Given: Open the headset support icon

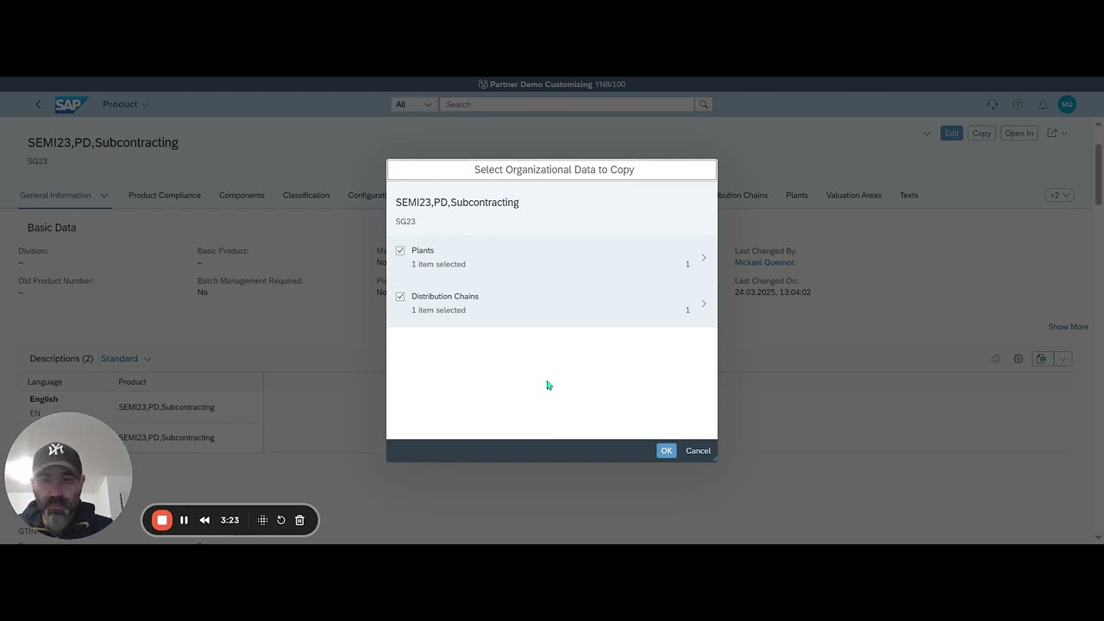Looking at the screenshot, I should tap(992, 104).
